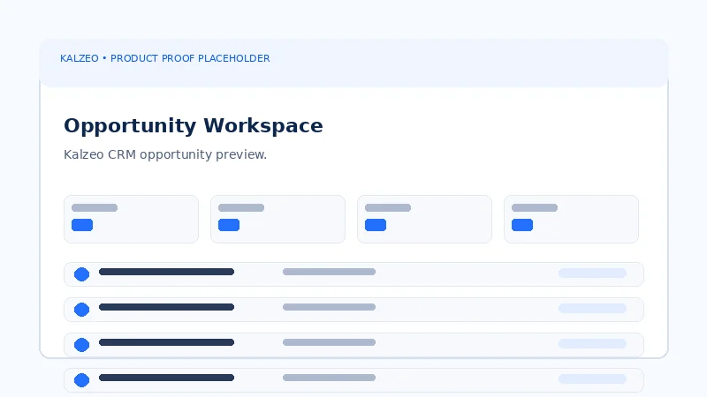The height and width of the screenshot is (397, 707).
Task: Select the last summary card in the row
Action: [571, 219]
